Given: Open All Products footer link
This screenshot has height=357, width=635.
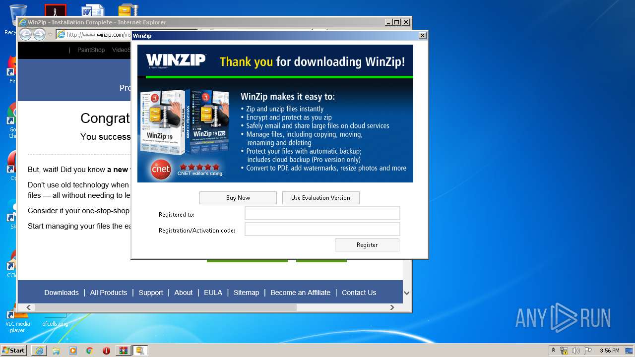Looking at the screenshot, I should tap(109, 293).
